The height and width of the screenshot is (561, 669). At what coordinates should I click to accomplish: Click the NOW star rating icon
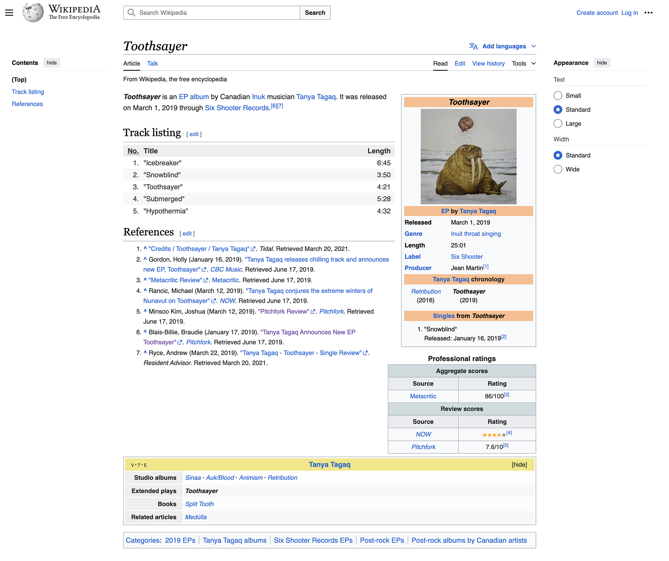pyautogui.click(x=494, y=435)
